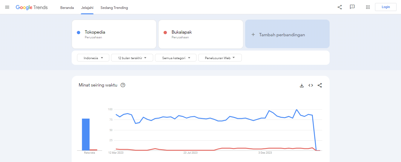Image resolution: width=401 pixels, height=162 pixels.
Task: Click the share icon in header
Action: 340,7
